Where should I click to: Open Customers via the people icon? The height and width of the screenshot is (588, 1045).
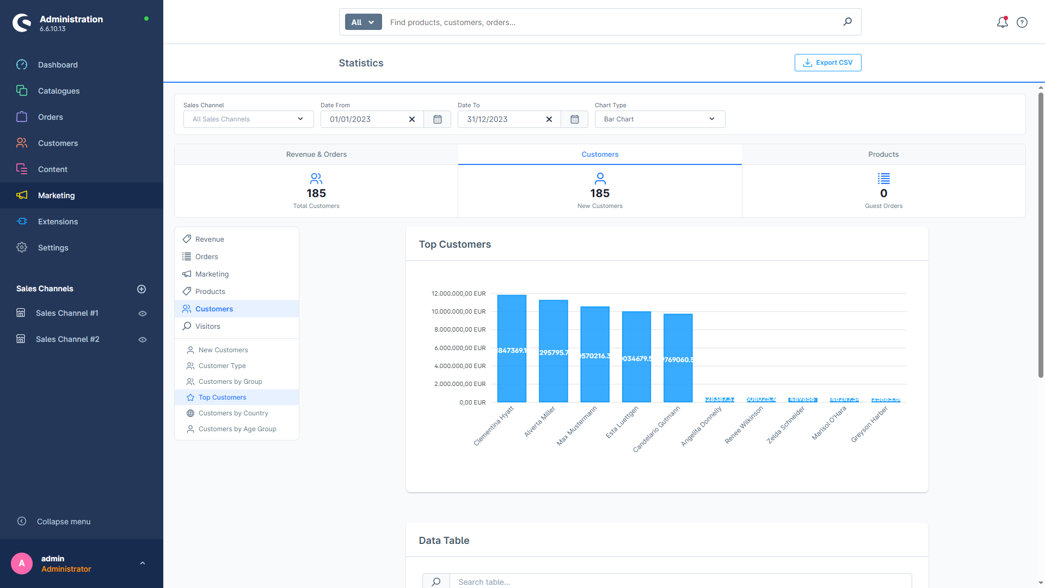pos(22,143)
